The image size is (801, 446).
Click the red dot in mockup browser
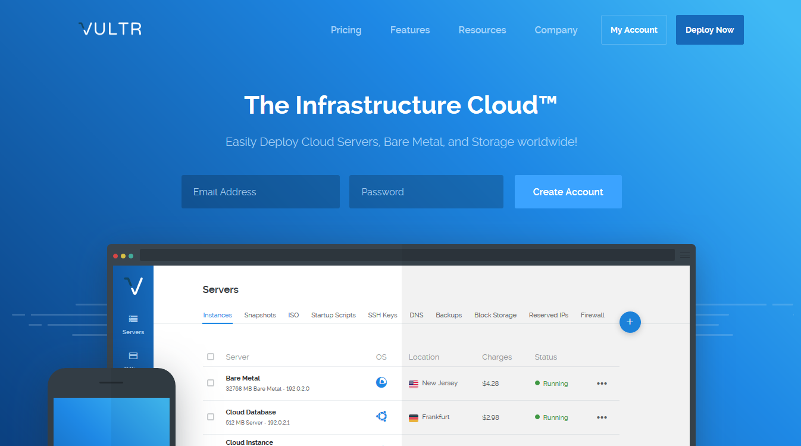tap(115, 255)
